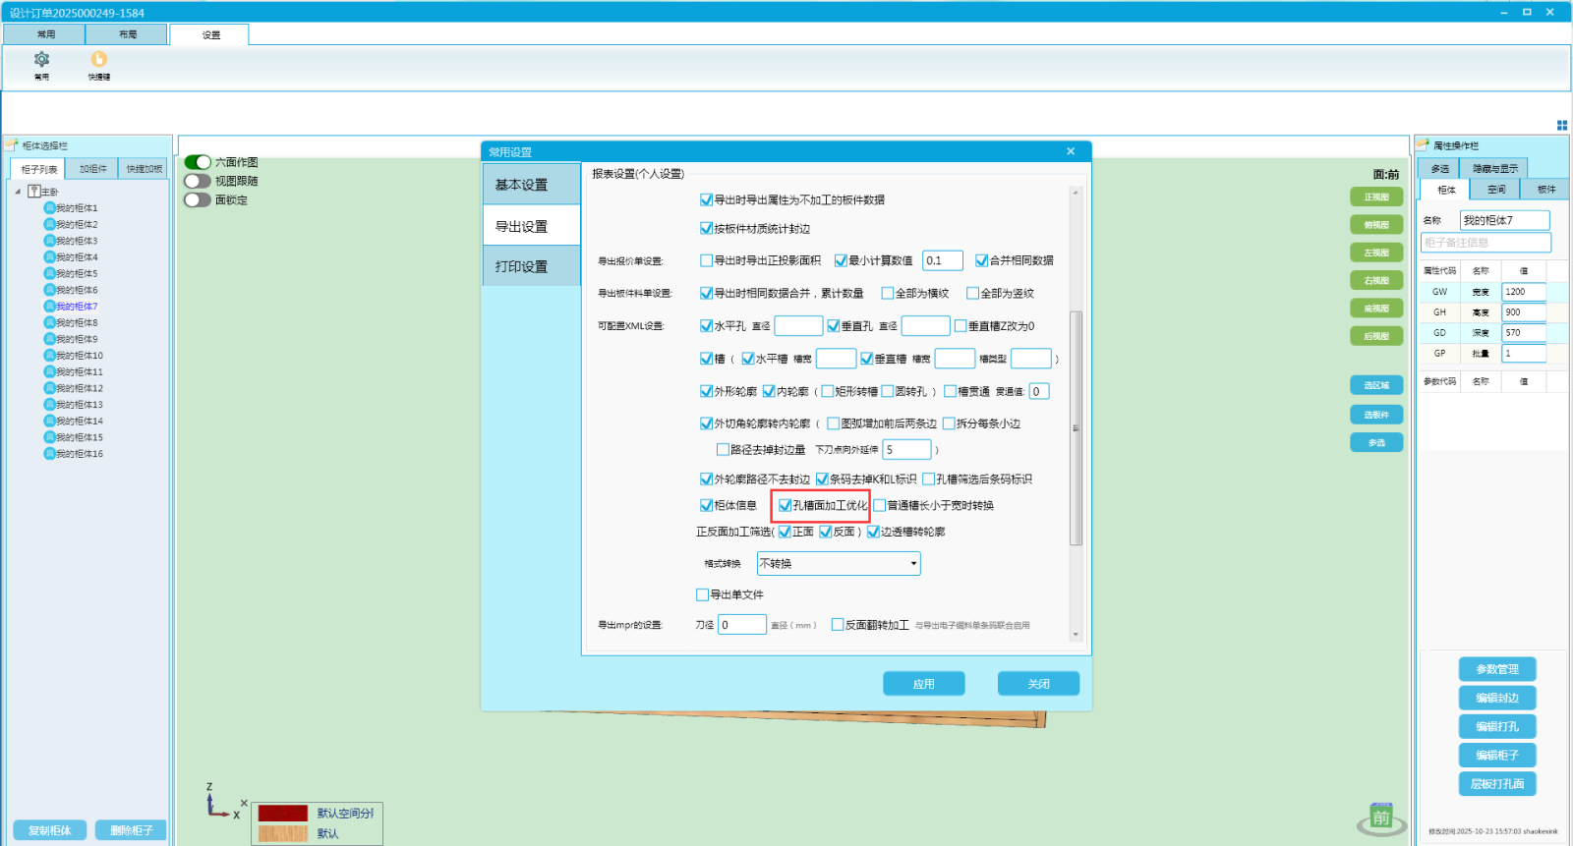Click the 复制柜体 button
This screenshot has height=846, width=1573.
pos(49,830)
